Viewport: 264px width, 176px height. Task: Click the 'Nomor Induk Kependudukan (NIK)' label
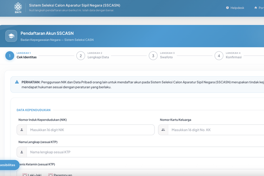(x=43, y=120)
